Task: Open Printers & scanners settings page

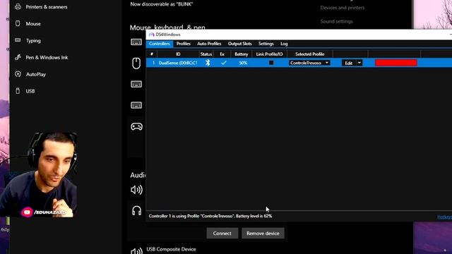Action: (47, 6)
